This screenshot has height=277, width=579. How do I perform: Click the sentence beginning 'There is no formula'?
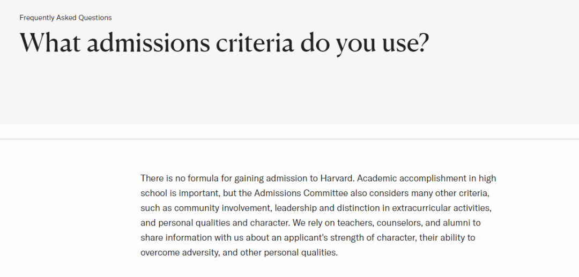[x=247, y=178]
